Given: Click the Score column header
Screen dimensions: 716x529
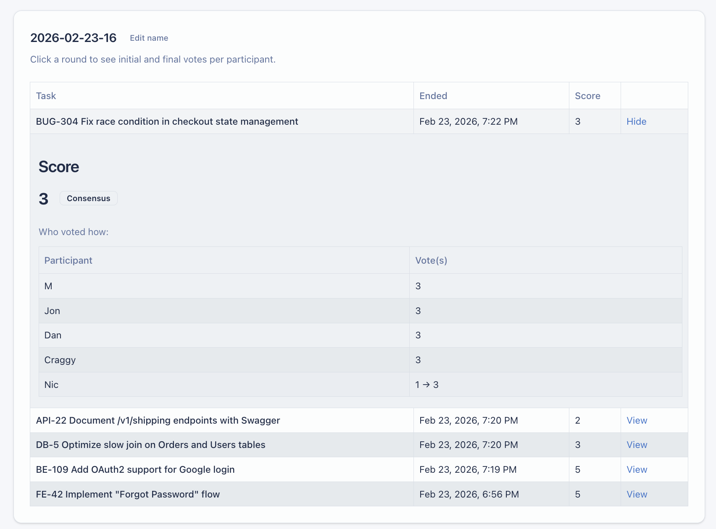Looking at the screenshot, I should [x=587, y=96].
